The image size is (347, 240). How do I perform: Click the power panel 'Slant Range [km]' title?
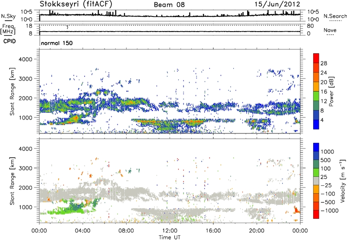(12, 91)
